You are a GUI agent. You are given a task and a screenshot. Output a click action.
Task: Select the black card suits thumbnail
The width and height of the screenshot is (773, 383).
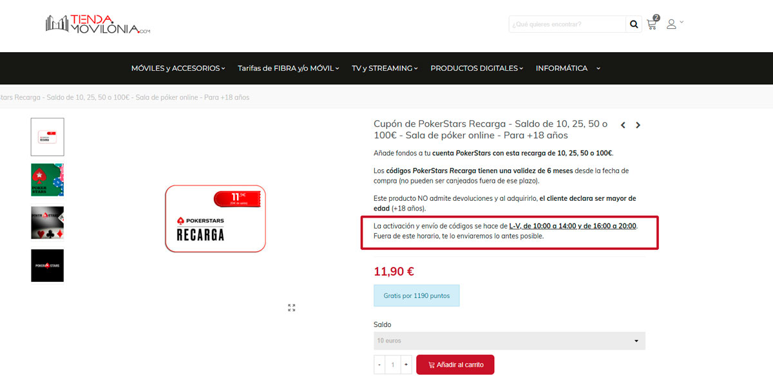pos(47,222)
